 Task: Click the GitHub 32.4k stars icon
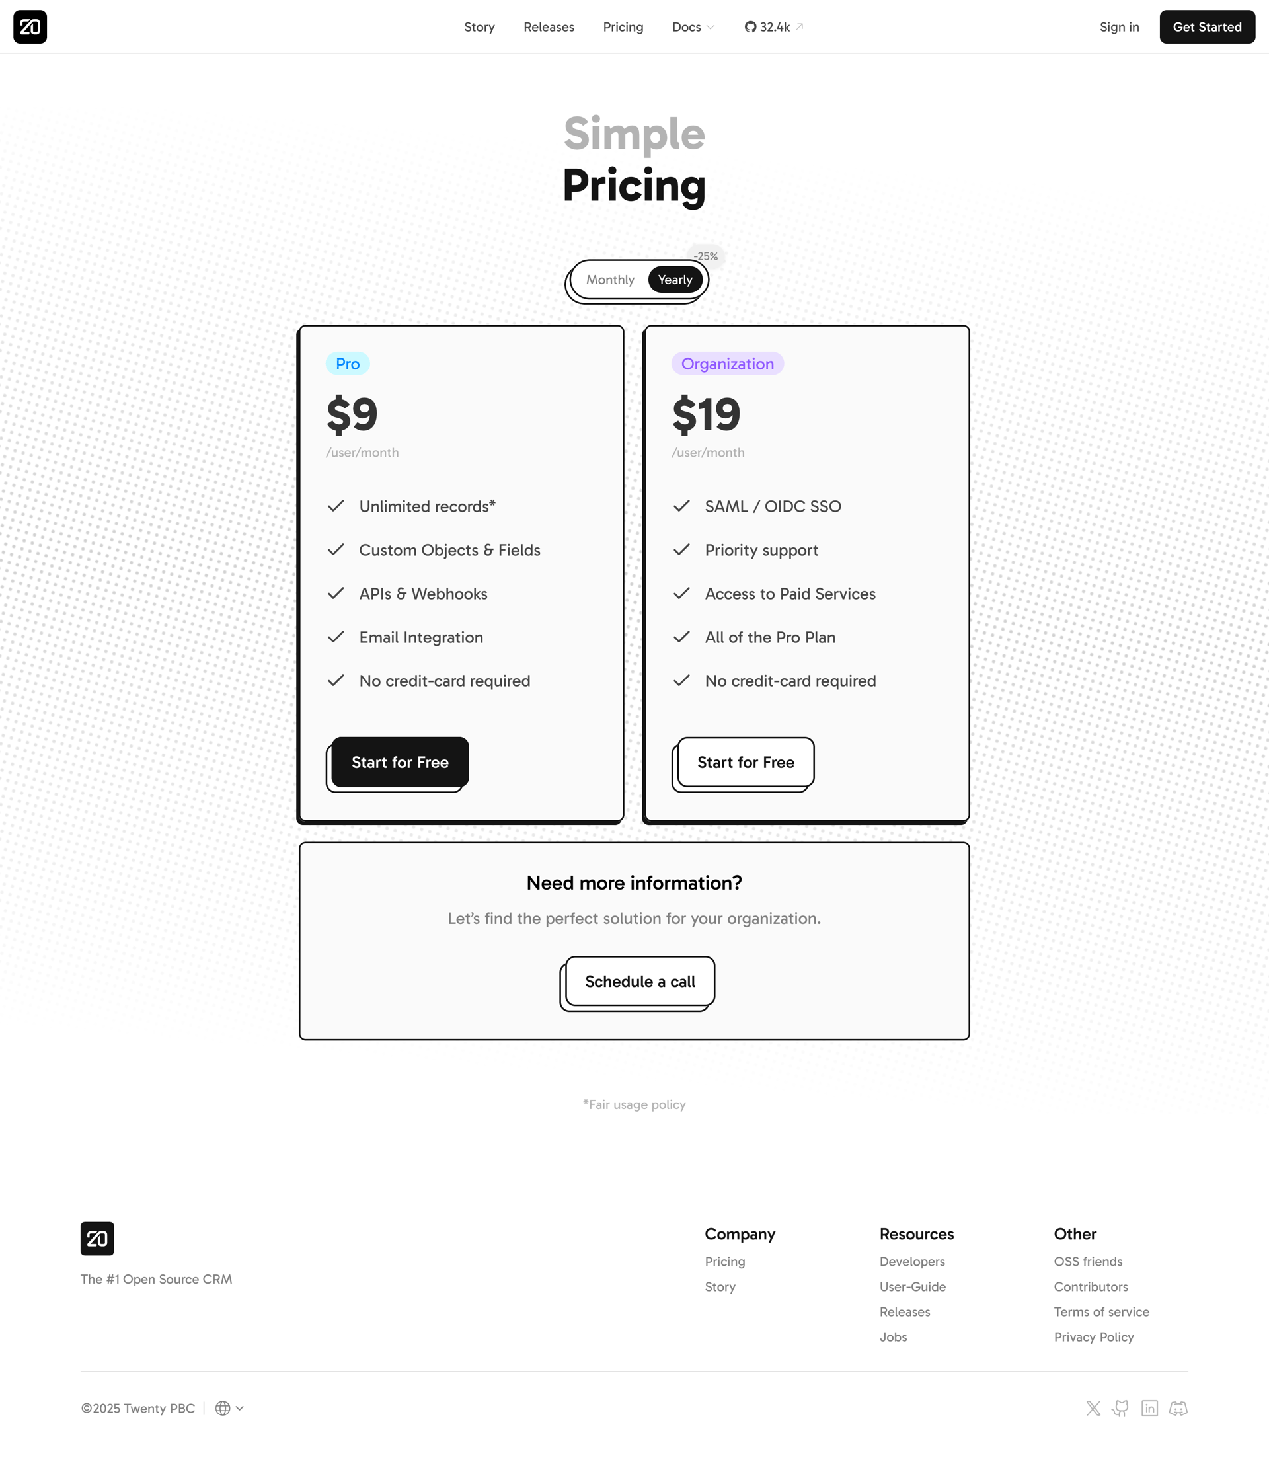[x=750, y=27]
